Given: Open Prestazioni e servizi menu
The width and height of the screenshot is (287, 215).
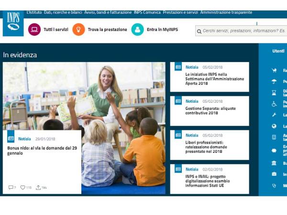Looking at the screenshot, I should coord(180,12).
